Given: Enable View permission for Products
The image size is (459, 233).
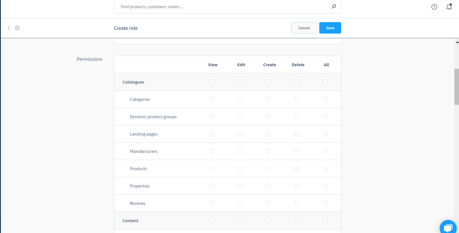Looking at the screenshot, I should coord(212,168).
